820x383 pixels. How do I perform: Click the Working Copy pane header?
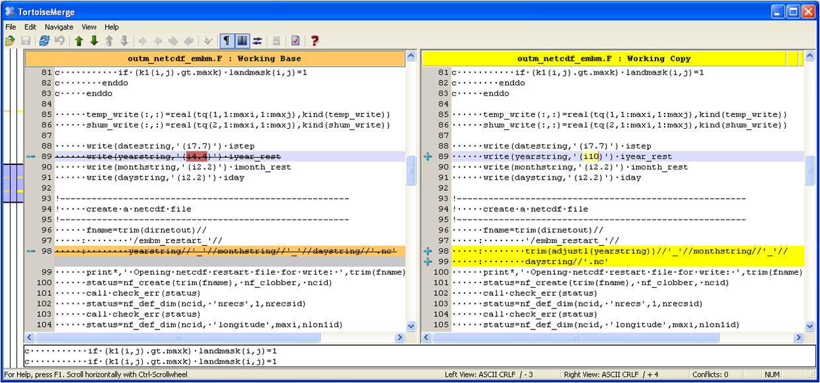(603, 59)
